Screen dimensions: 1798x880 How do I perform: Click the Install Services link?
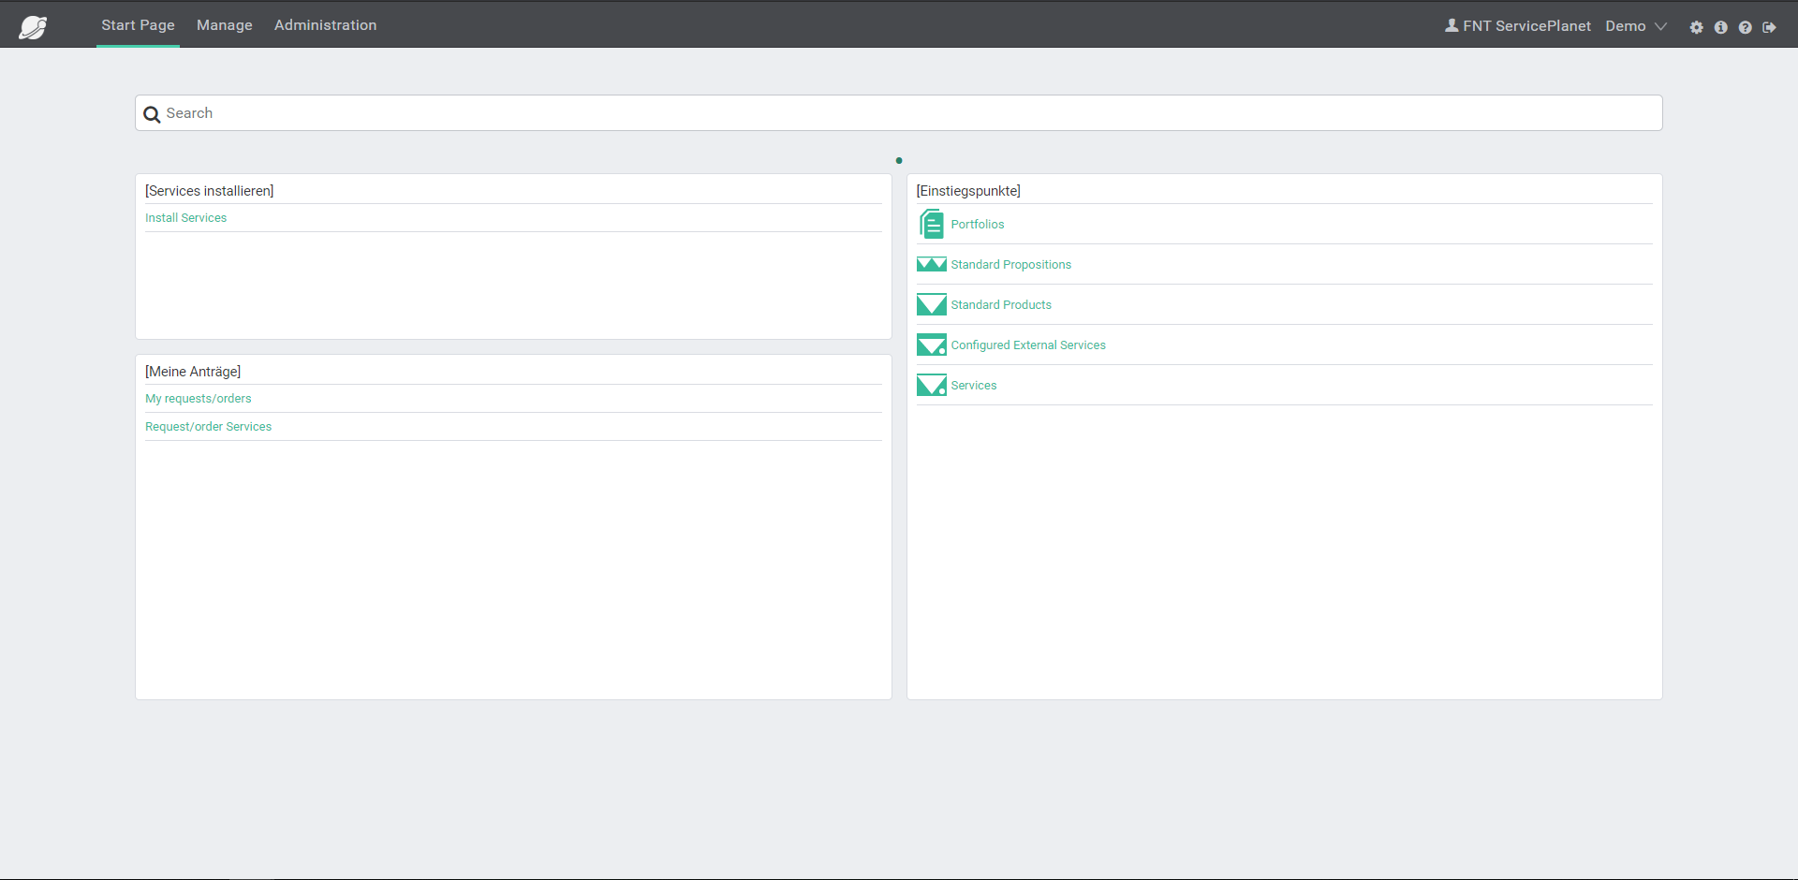(185, 217)
